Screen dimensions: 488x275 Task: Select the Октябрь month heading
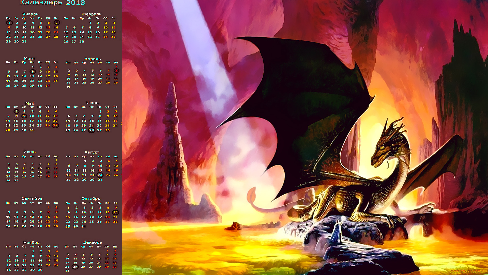(91, 199)
